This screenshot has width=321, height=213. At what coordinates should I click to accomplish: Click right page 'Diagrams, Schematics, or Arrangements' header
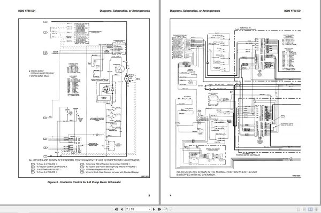[195, 11]
